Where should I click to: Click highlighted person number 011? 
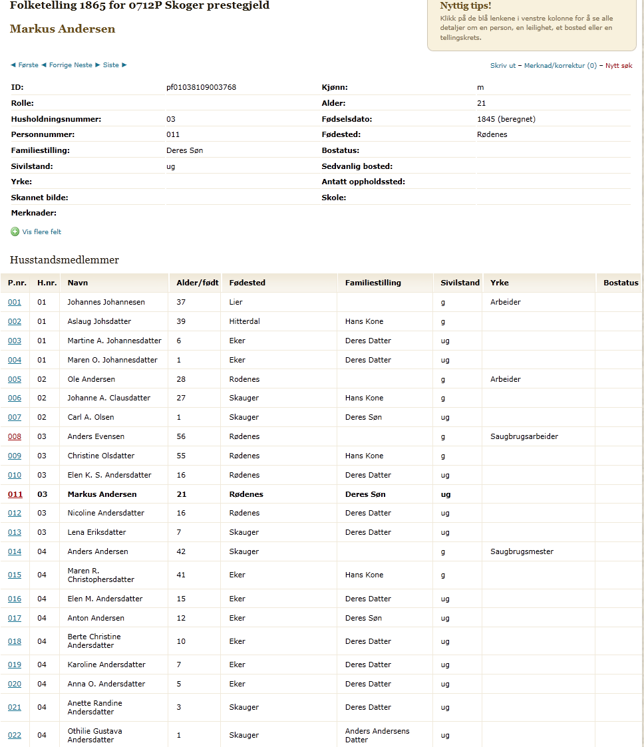point(15,494)
